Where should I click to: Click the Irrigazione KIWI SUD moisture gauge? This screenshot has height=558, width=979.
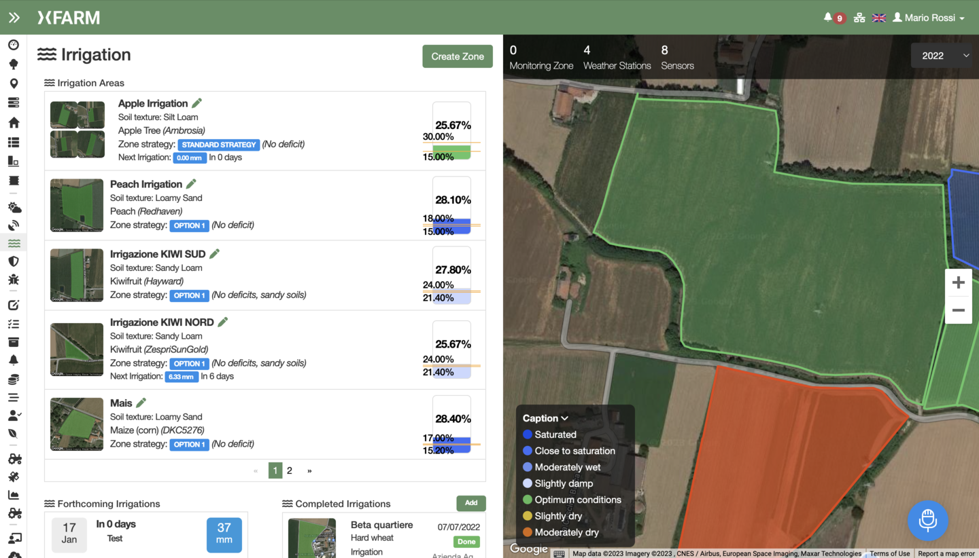pyautogui.click(x=451, y=275)
